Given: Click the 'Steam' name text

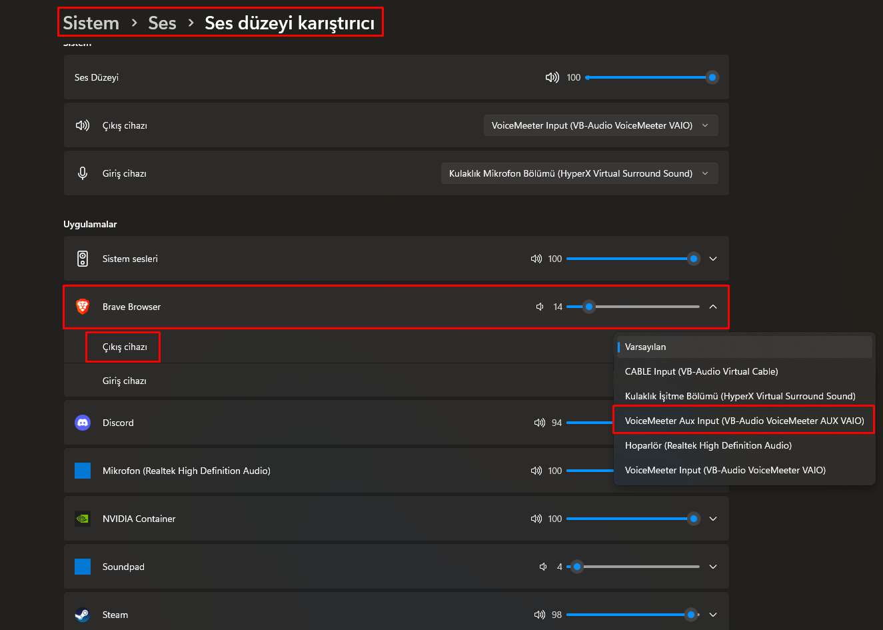Looking at the screenshot, I should 115,615.
